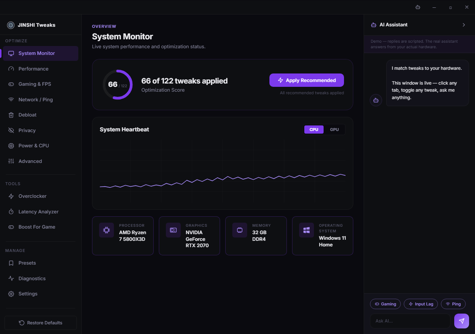The image size is (475, 334).
Task: Click the robot avatar beside the chat message
Action: [x=376, y=100]
